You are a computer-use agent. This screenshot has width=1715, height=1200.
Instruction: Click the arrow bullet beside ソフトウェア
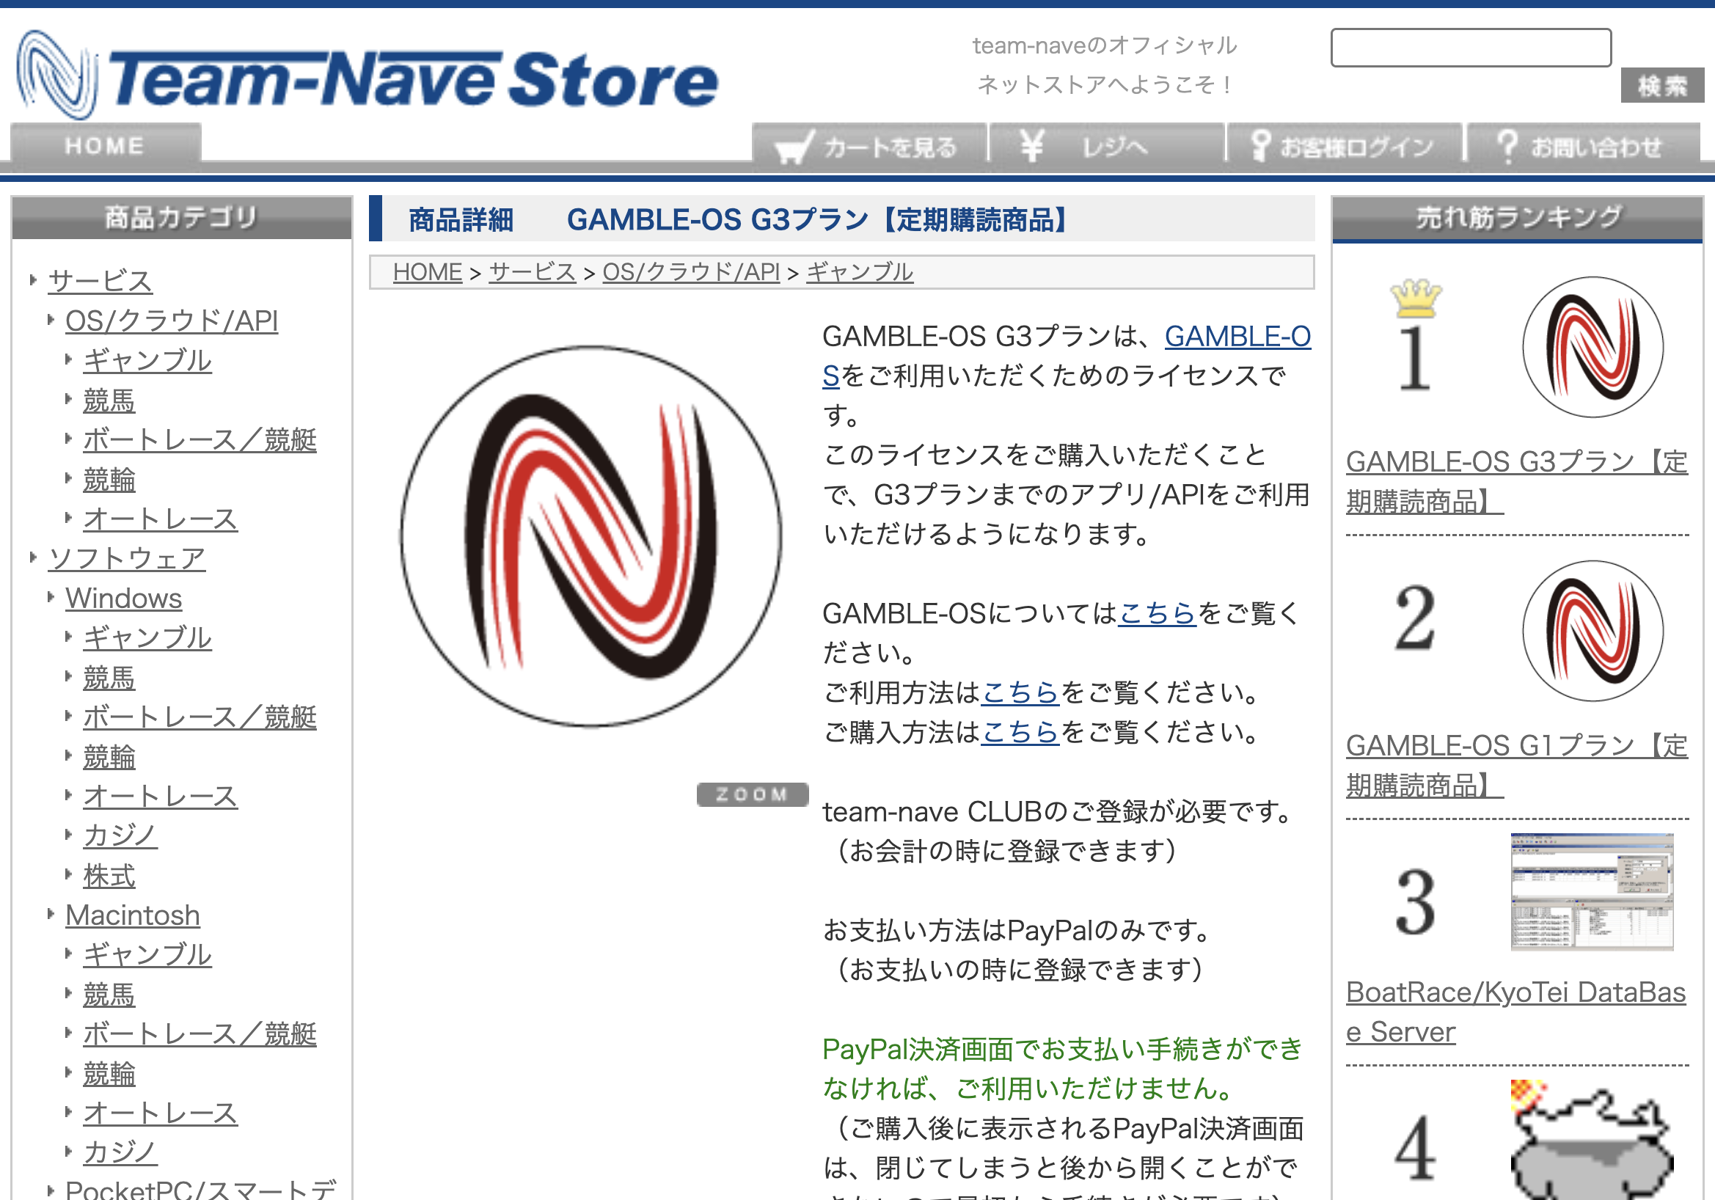coord(33,557)
